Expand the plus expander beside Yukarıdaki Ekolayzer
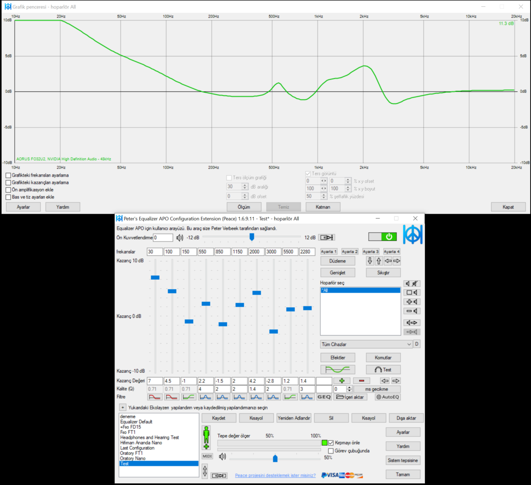Screen dimensions: 531x485 point(123,407)
